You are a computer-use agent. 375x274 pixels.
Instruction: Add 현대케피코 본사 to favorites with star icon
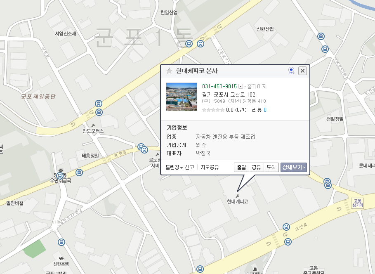(169, 71)
